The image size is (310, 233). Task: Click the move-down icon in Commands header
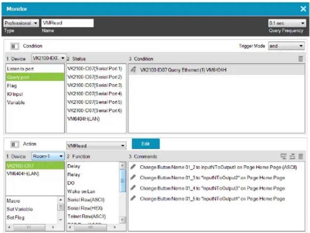(x=284, y=156)
